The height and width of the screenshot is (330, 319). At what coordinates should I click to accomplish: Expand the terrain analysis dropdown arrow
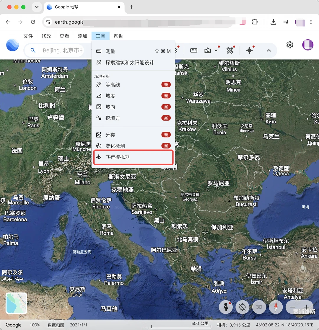[x=216, y=50]
